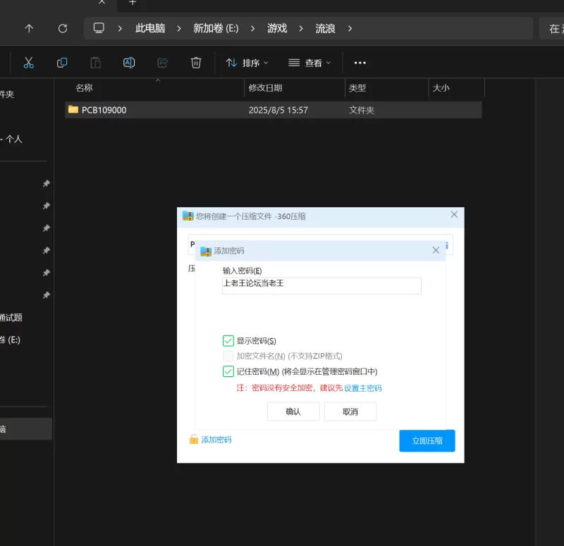Close the 添加密码 password dialog
Viewport: 564px width, 546px height.
[x=436, y=250]
